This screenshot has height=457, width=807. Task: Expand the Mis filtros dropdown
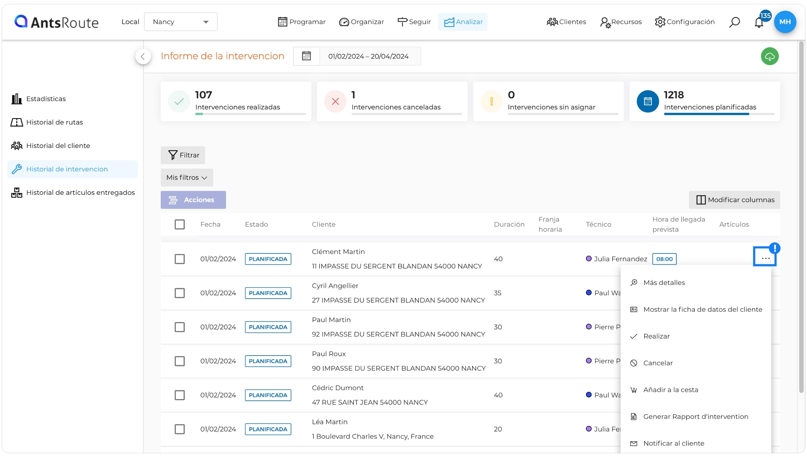(187, 177)
